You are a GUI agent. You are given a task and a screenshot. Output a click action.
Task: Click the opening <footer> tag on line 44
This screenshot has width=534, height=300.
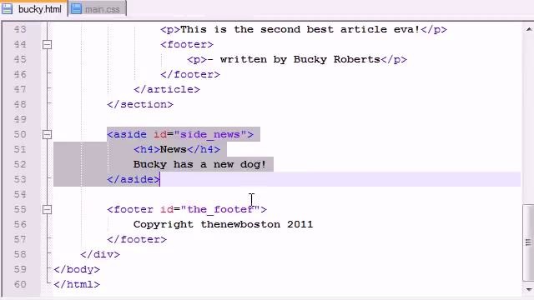coord(187,44)
